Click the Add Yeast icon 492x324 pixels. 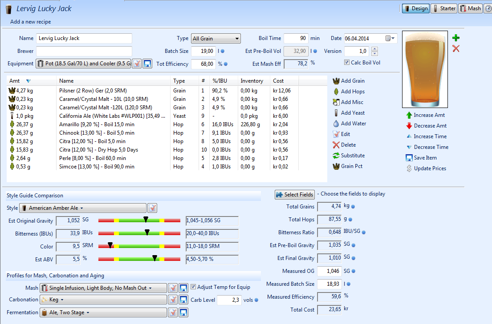pos(336,113)
